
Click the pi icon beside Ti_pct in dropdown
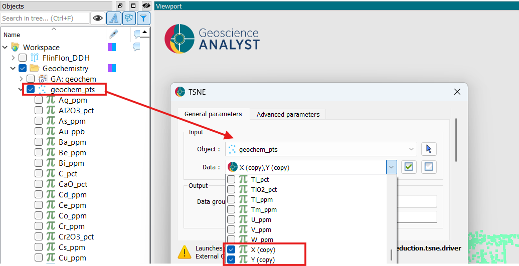pyautogui.click(x=243, y=180)
